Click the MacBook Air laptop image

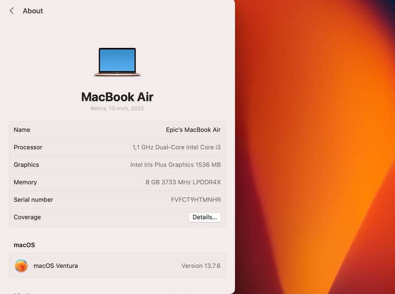click(x=117, y=62)
